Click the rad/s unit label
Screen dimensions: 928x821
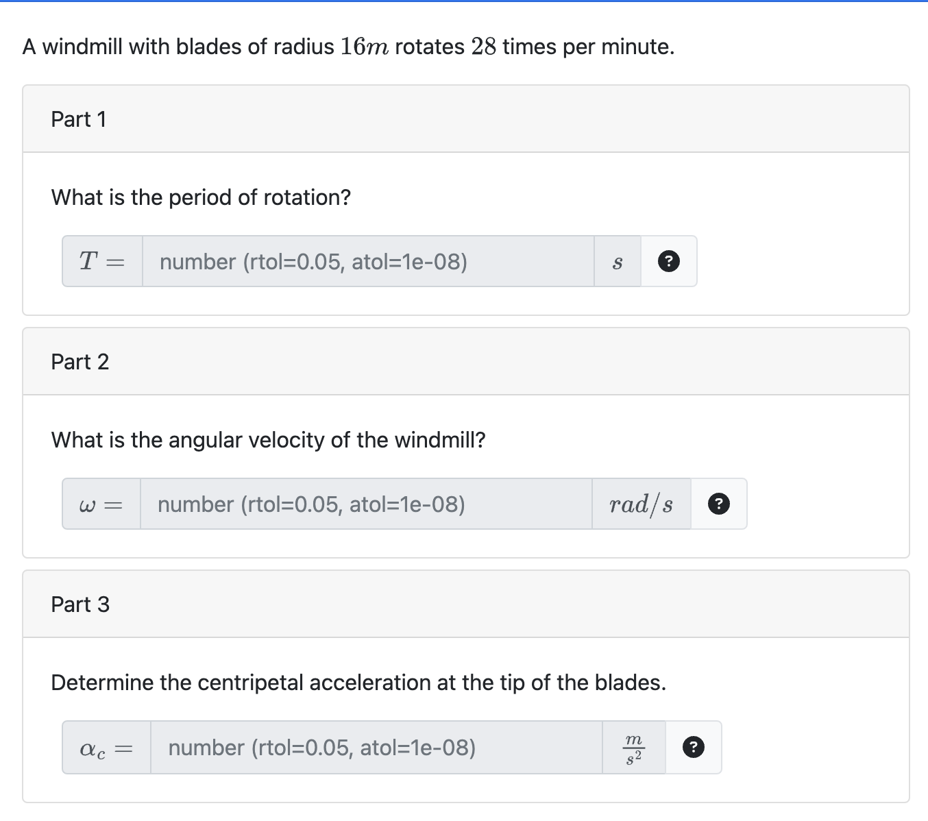click(x=641, y=504)
